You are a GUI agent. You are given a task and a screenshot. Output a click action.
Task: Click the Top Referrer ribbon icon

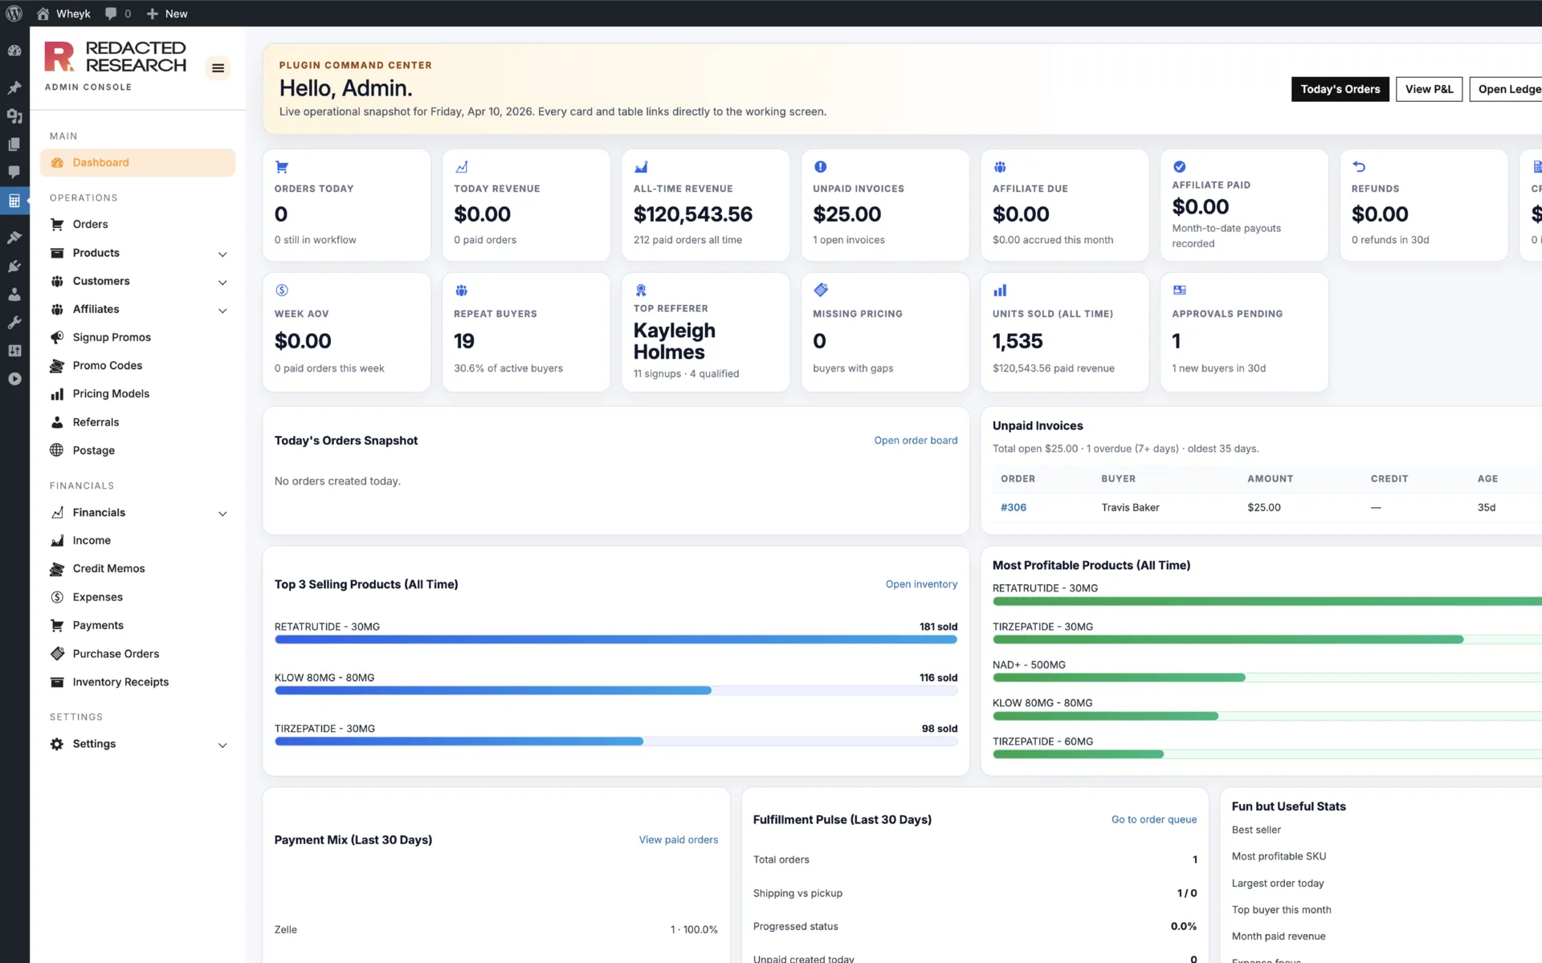pos(641,290)
